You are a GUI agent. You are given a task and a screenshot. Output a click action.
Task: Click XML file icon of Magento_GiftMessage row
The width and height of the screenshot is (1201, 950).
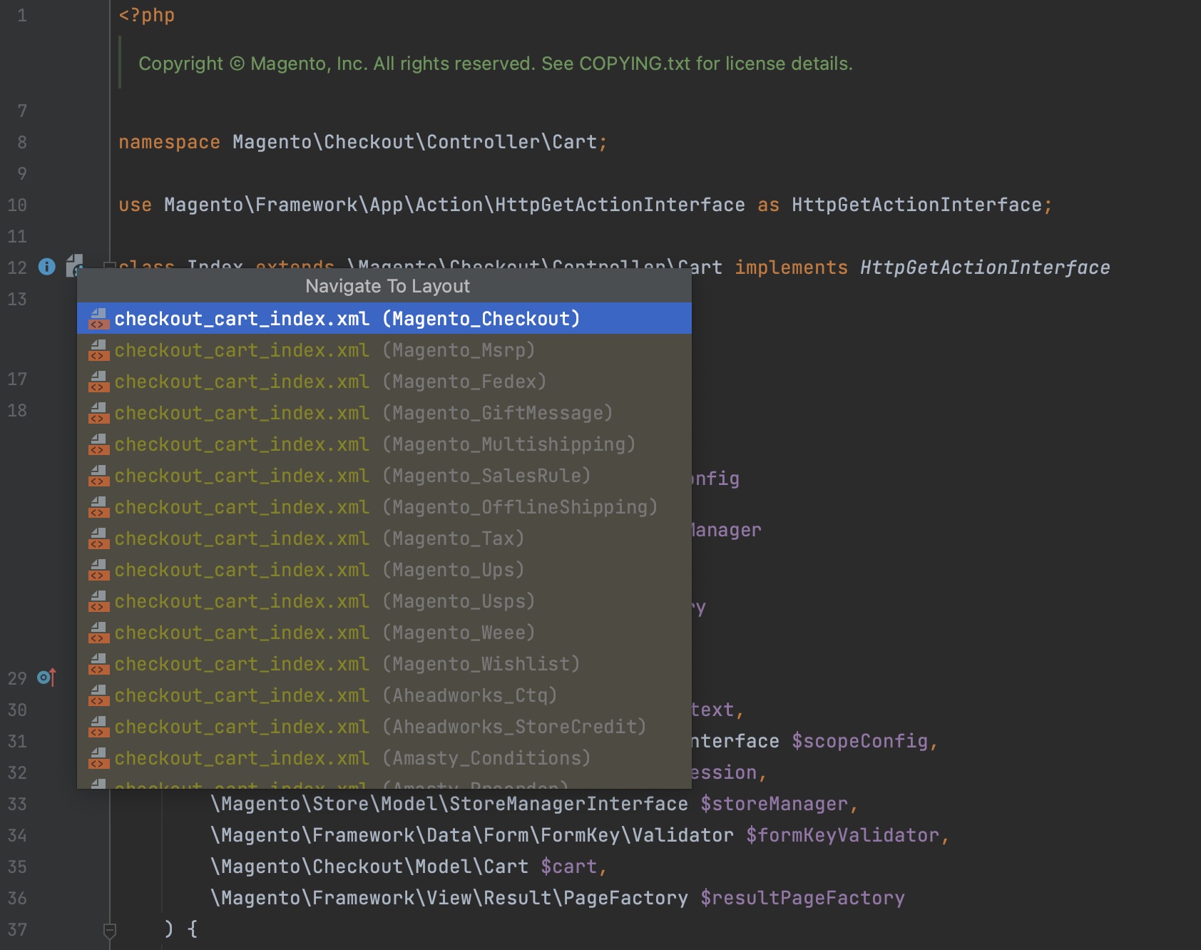click(98, 413)
